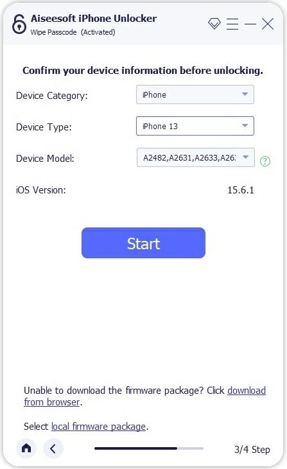Expand the Device Category dropdown arrow
Viewport: 287px width, 469px height.
pyautogui.click(x=245, y=94)
